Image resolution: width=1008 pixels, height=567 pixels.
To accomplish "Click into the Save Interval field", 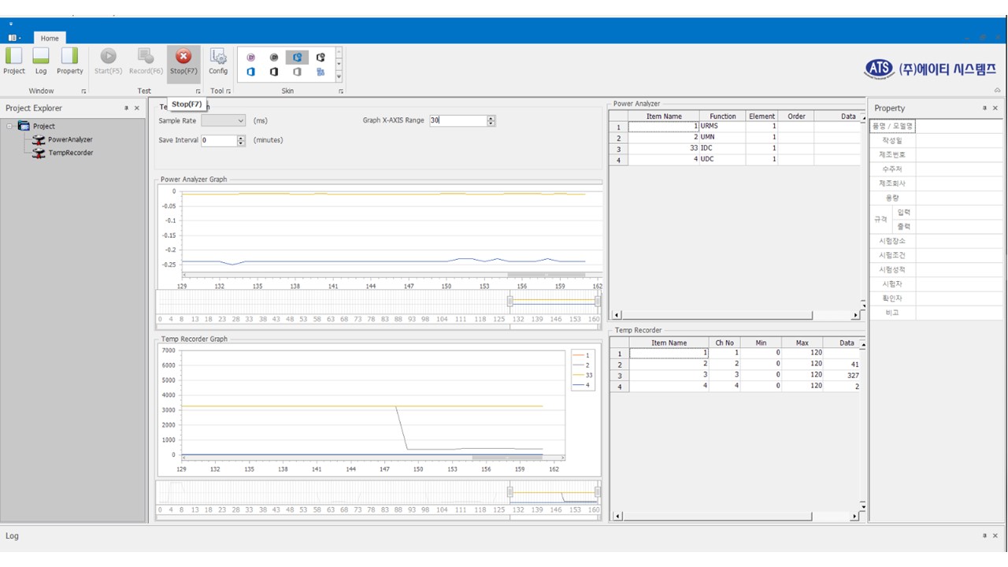I will click(x=218, y=140).
